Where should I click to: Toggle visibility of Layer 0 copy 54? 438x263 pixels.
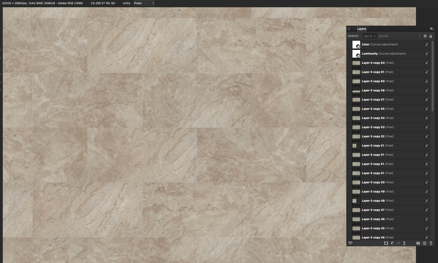click(427, 118)
